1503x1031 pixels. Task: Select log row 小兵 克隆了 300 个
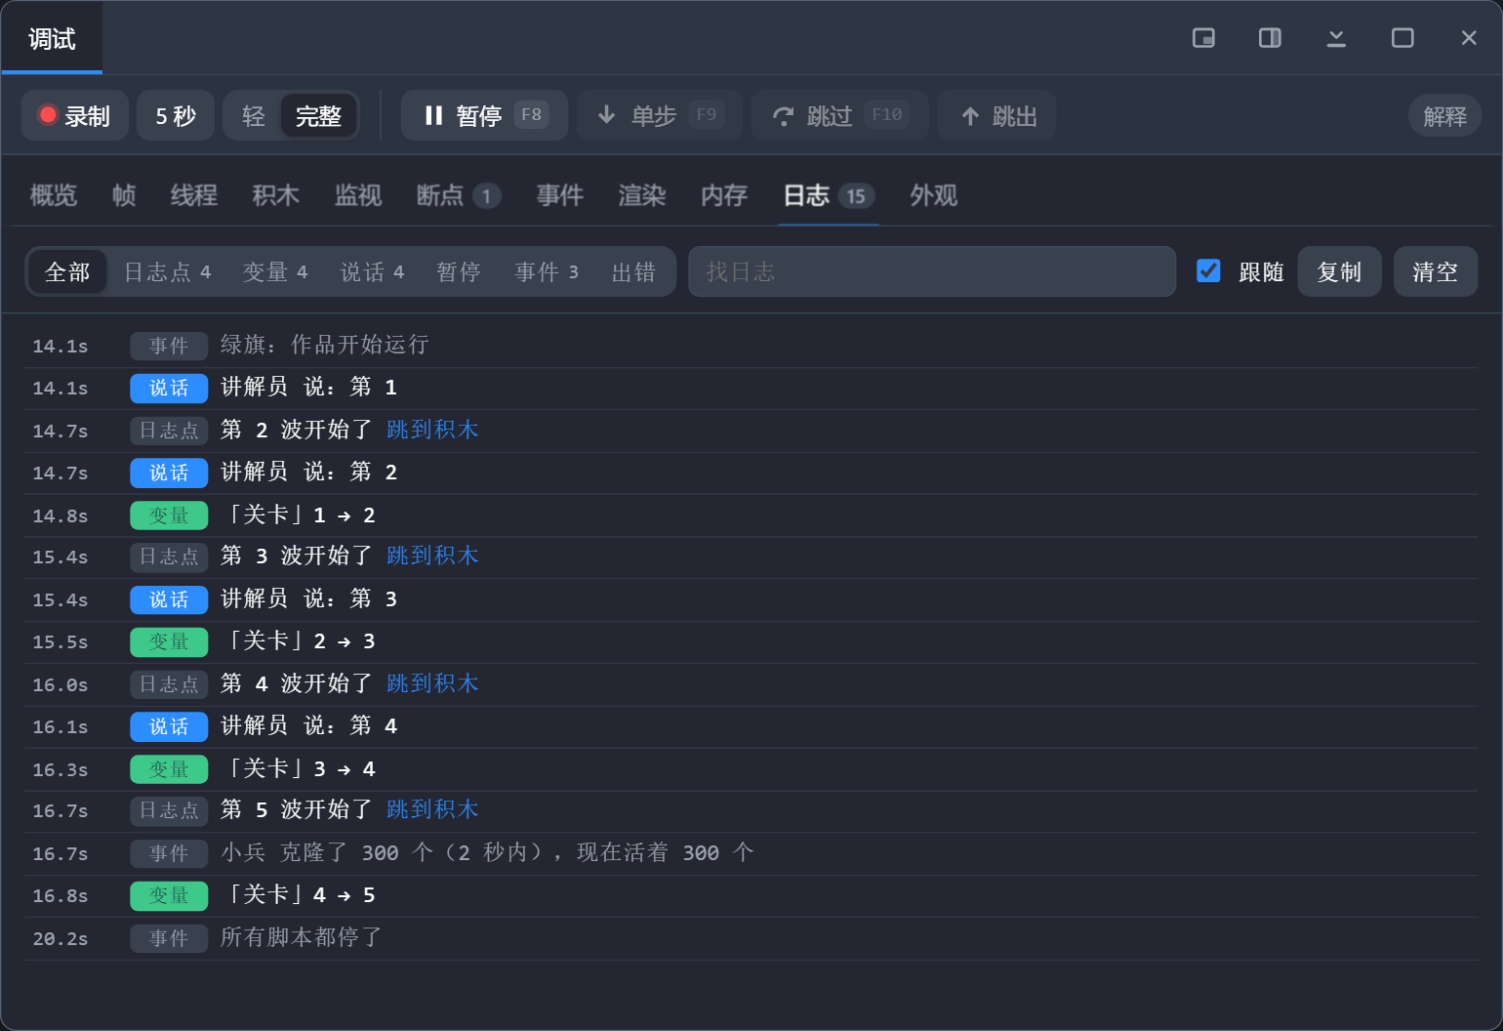[x=751, y=853]
